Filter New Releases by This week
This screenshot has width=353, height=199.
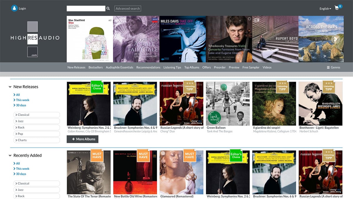tap(21, 100)
